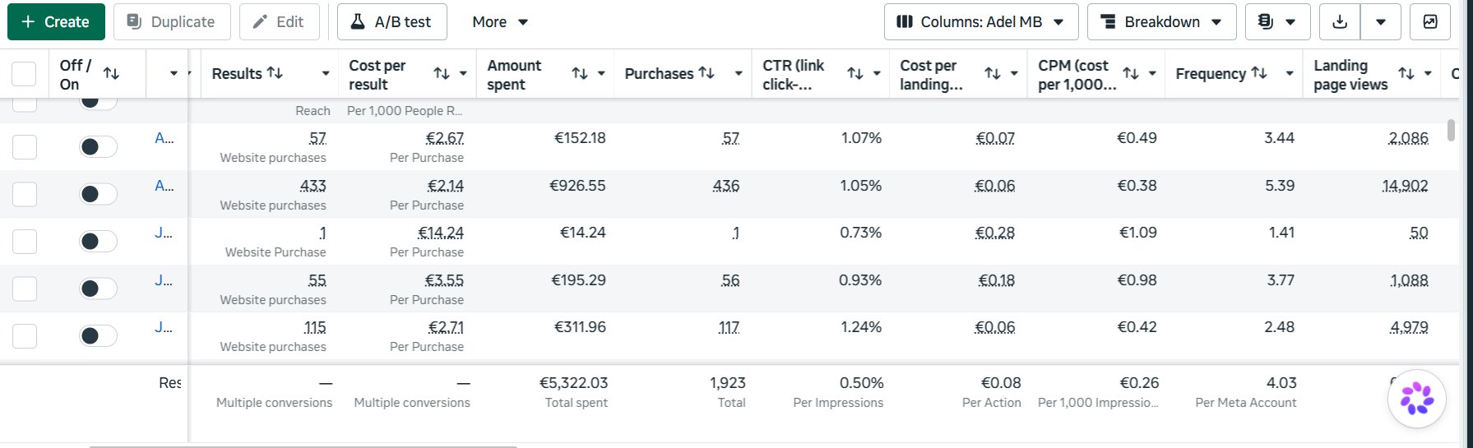1473x448 pixels.
Task: Start an A/B test
Action: [x=391, y=22]
